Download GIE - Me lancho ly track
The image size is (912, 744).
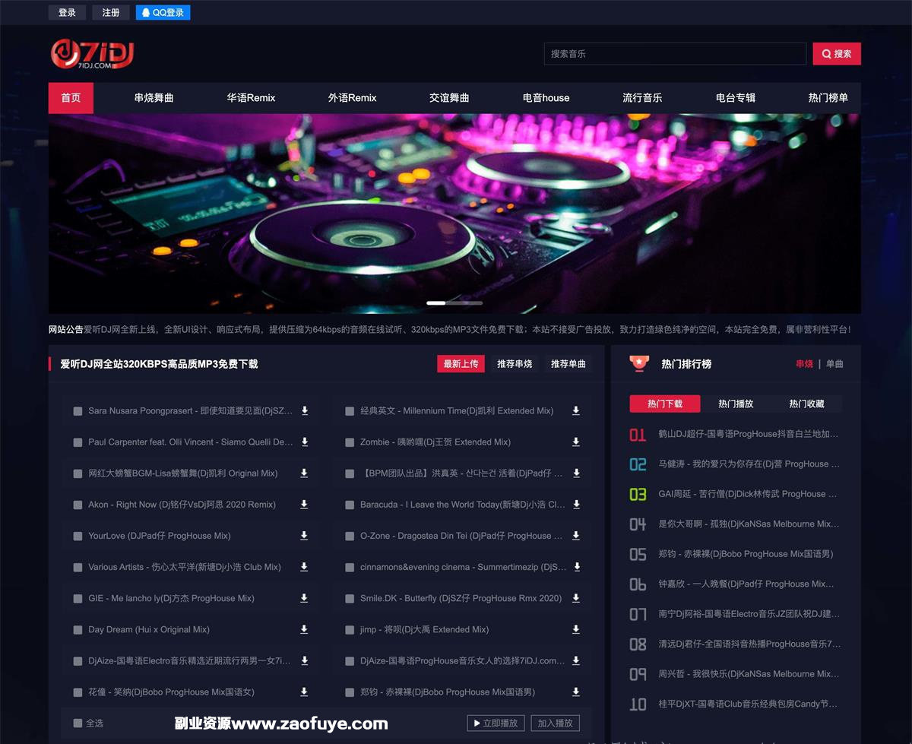304,599
